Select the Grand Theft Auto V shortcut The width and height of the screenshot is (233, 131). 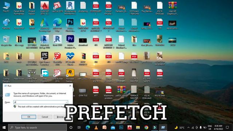(x=32, y=76)
